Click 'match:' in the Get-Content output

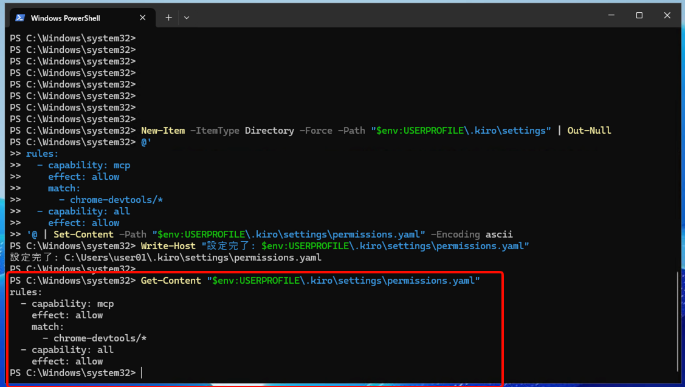coord(47,326)
